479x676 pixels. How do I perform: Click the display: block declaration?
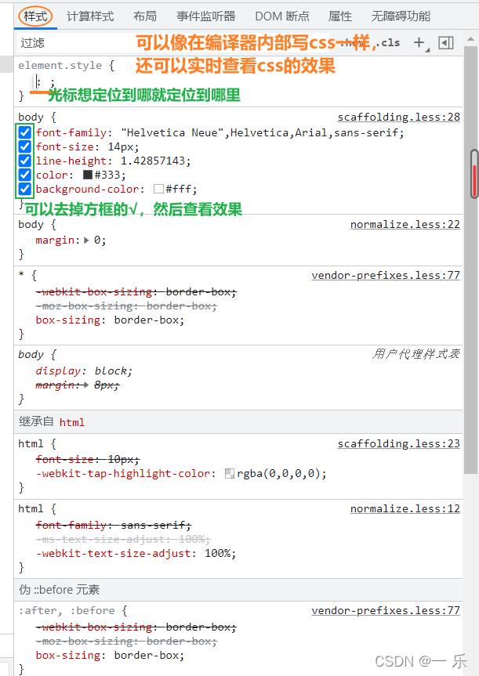coord(84,371)
